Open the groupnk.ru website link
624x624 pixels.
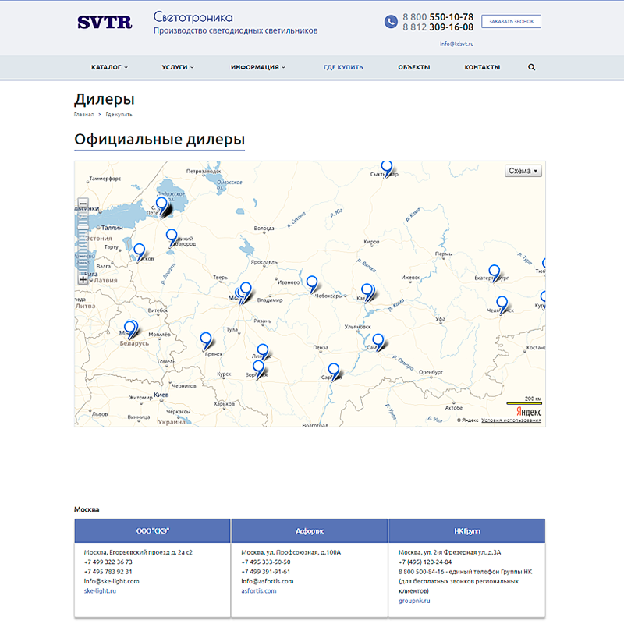coord(414,601)
